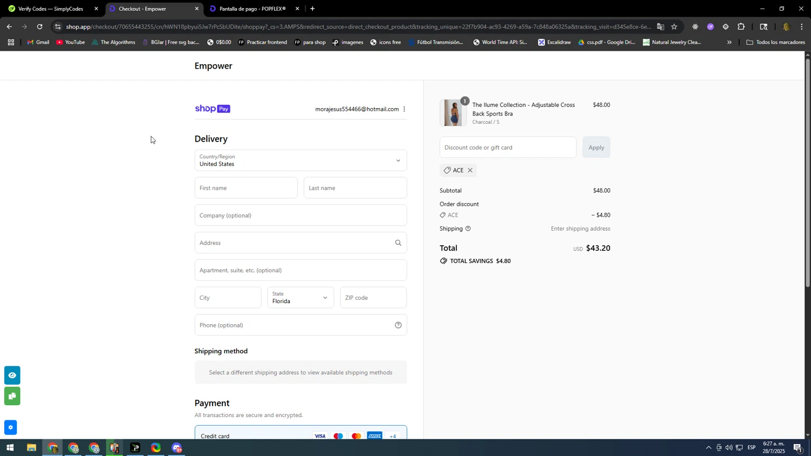The height and width of the screenshot is (456, 811).
Task: Click the ESP language indicator
Action: 751,448
